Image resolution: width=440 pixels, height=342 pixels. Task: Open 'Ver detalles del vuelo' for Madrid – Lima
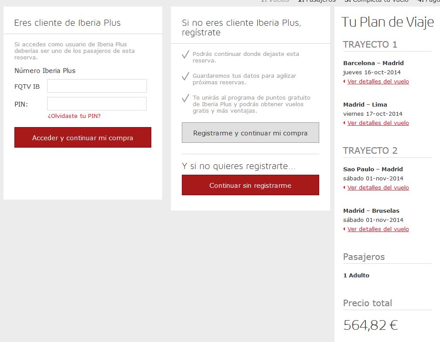click(x=378, y=123)
